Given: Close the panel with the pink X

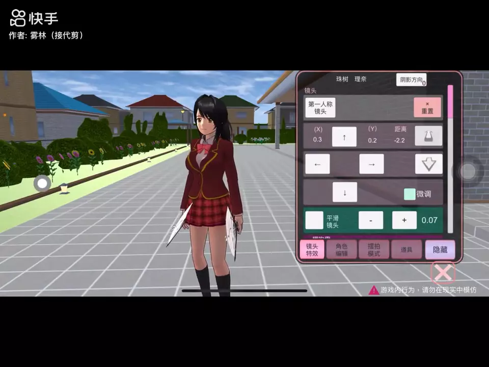Looking at the screenshot, I should pyautogui.click(x=443, y=273).
